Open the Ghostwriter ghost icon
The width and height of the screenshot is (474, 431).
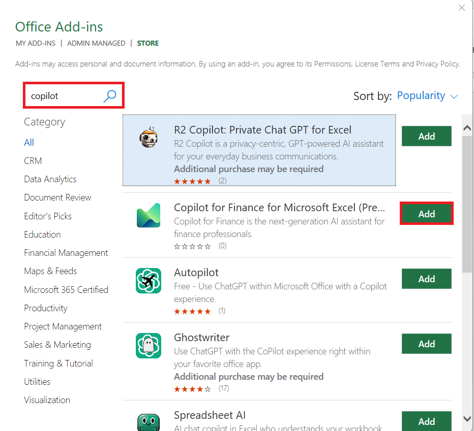pos(149,346)
